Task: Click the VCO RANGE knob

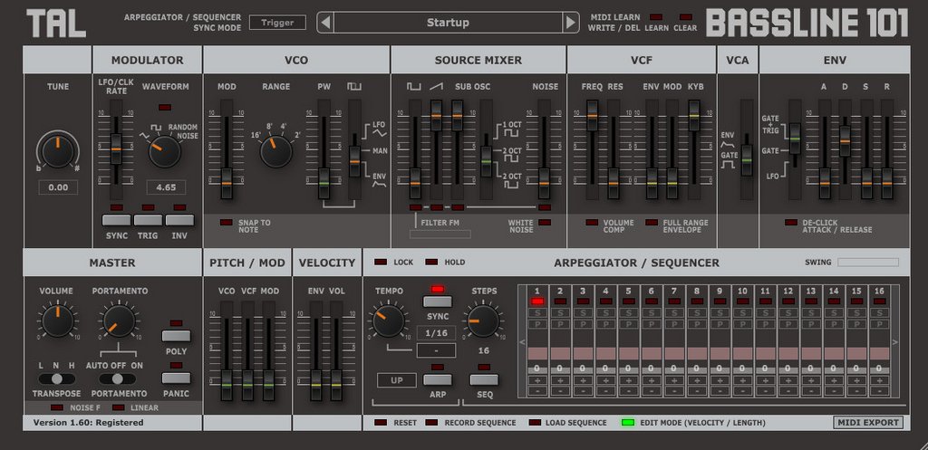Action: pos(276,151)
